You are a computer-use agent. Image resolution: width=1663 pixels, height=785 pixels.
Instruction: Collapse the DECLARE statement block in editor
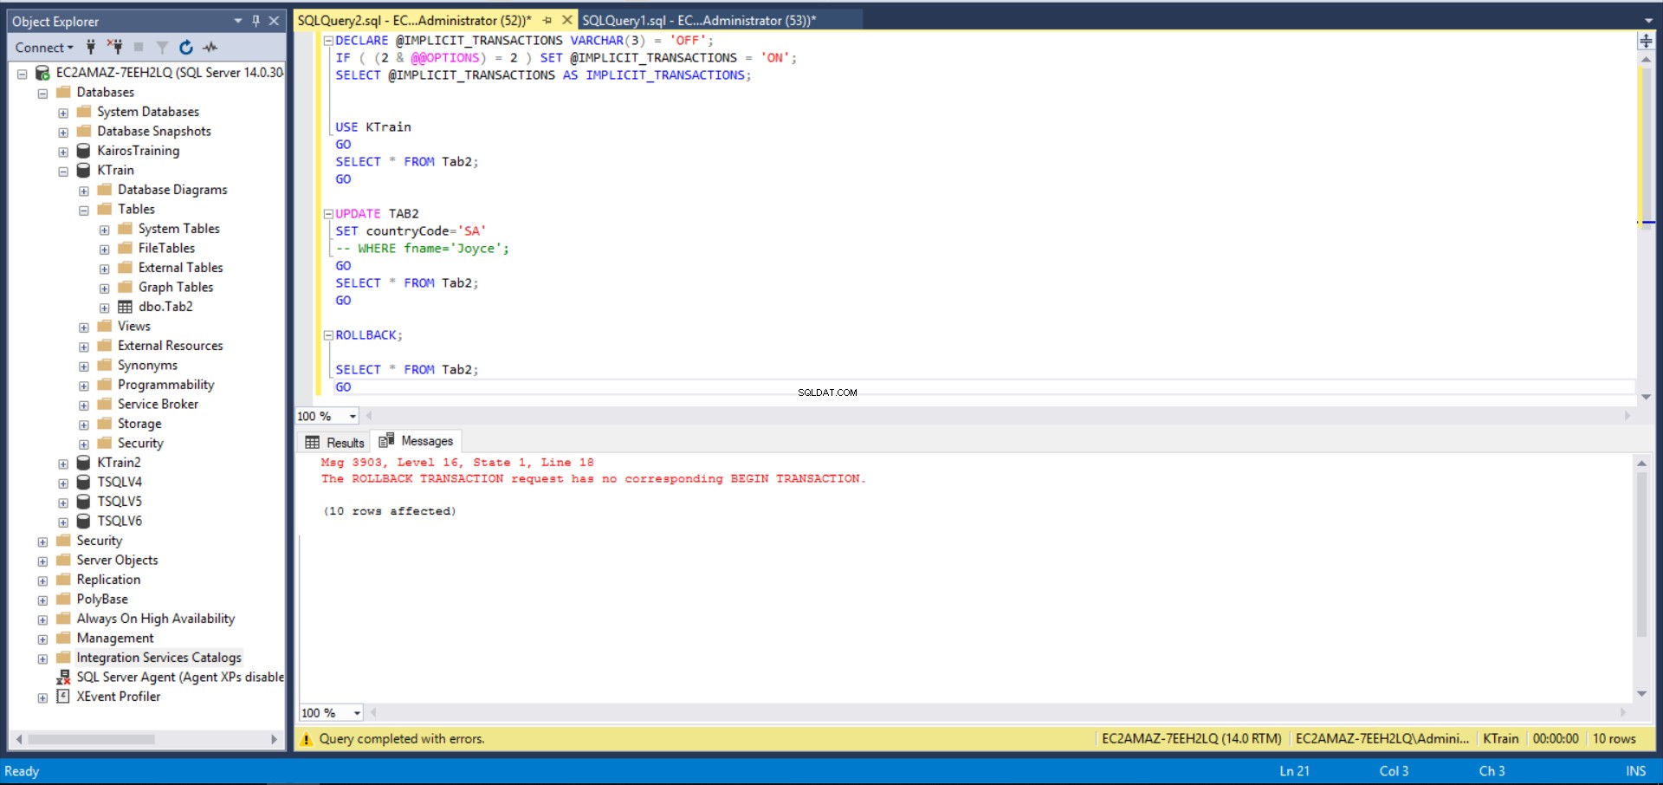coord(328,41)
